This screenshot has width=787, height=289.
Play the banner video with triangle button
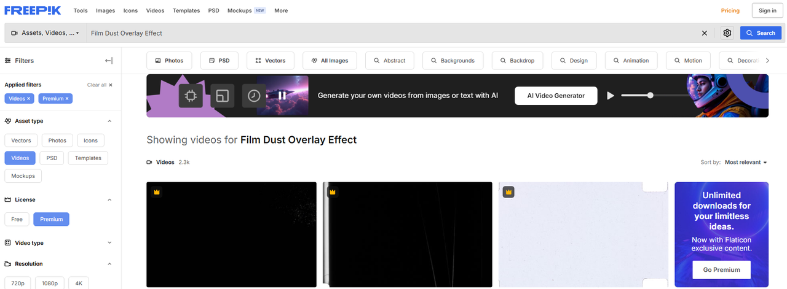point(611,96)
